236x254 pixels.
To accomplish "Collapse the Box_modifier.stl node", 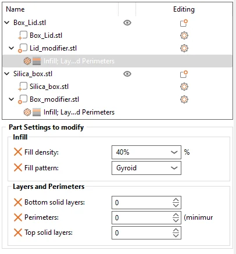I will pyautogui.click(x=12, y=99).
